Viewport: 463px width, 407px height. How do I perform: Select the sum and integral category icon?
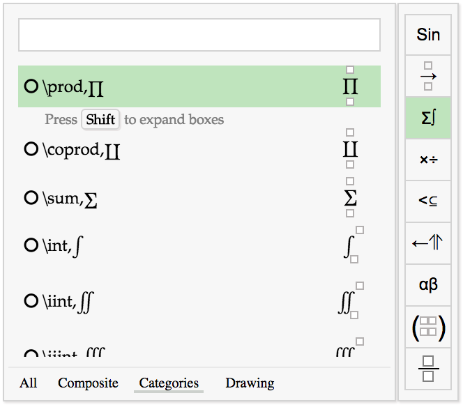point(428,118)
